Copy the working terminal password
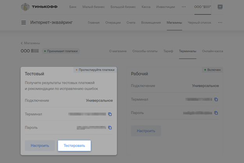Viewport: 244px width, 163px height. [216, 113]
